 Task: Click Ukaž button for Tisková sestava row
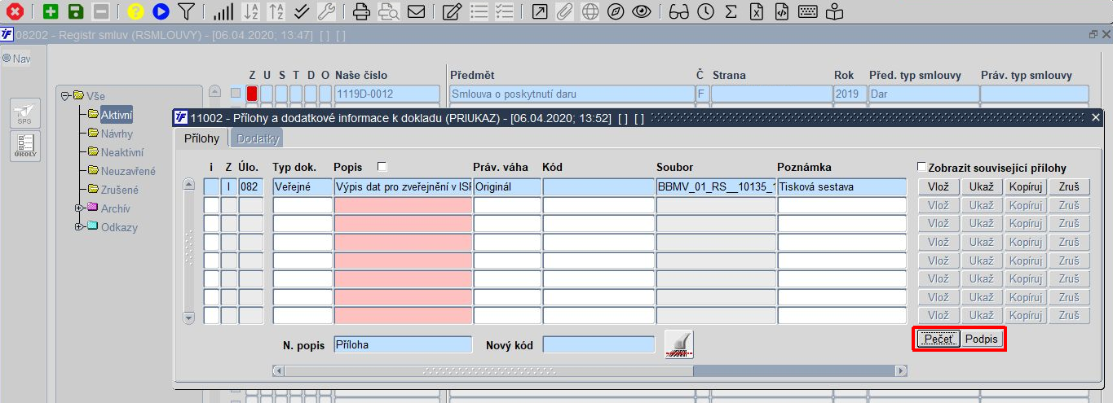982,186
